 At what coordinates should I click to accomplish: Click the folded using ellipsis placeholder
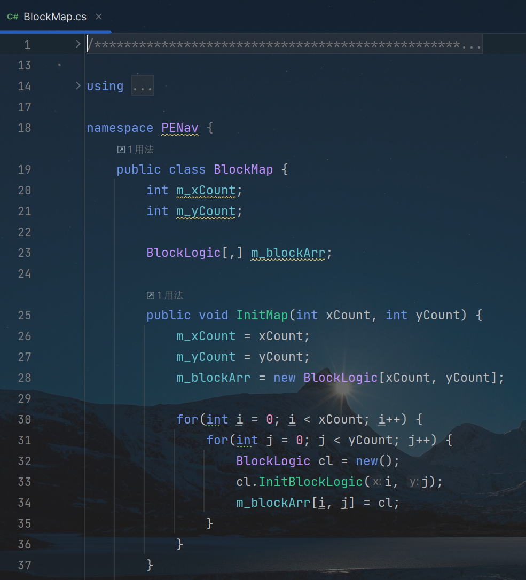pyautogui.click(x=143, y=86)
